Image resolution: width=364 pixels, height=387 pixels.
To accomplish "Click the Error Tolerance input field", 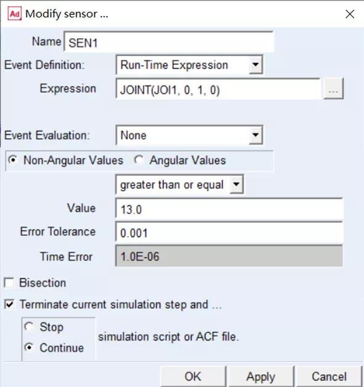I will pyautogui.click(x=229, y=233).
